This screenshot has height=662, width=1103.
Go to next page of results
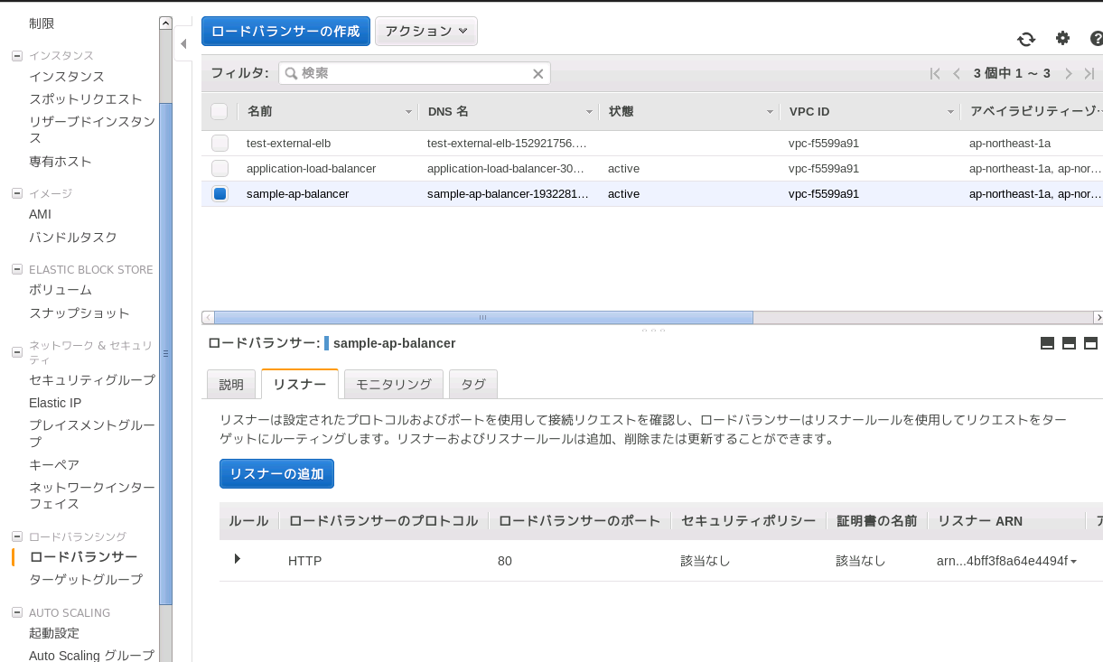tap(1069, 74)
